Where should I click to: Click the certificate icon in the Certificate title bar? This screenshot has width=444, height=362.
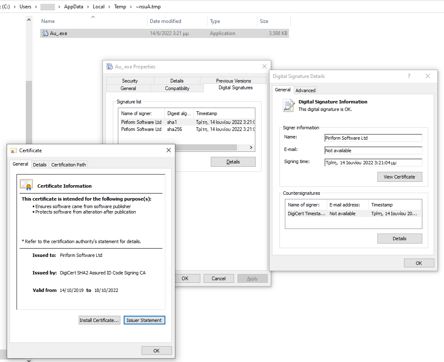[x=15, y=150]
